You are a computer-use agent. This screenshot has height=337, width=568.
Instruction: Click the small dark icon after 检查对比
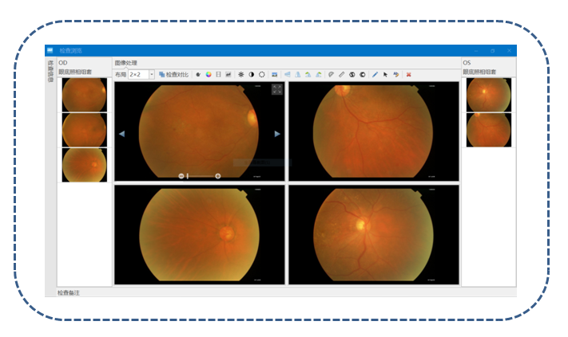[198, 74]
